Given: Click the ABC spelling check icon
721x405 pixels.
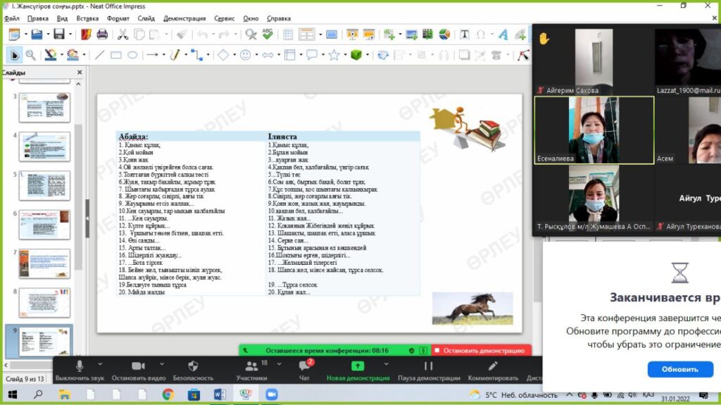Looking at the screenshot, I should (x=267, y=34).
